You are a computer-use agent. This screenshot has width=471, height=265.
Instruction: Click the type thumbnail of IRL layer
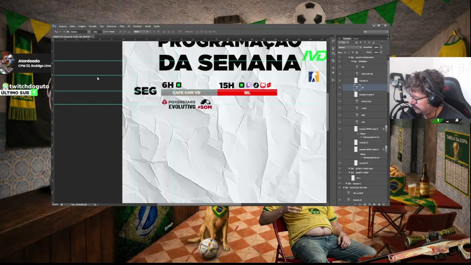(x=357, y=67)
